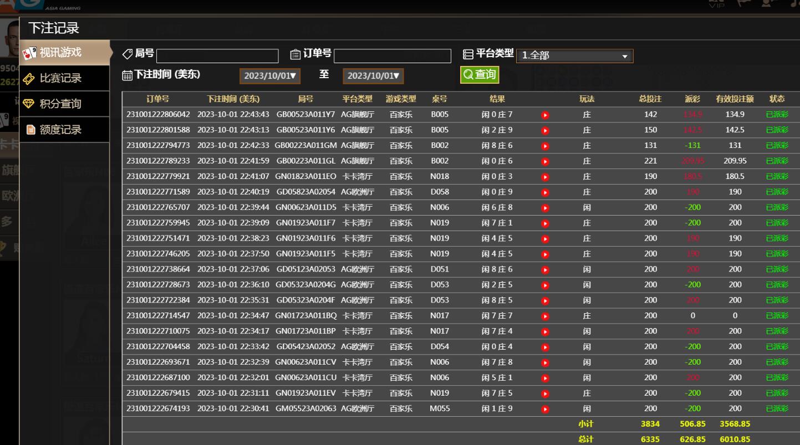Screen dimensions: 800x445
Task: Play video replay for order 231001222794773
Action: point(545,146)
